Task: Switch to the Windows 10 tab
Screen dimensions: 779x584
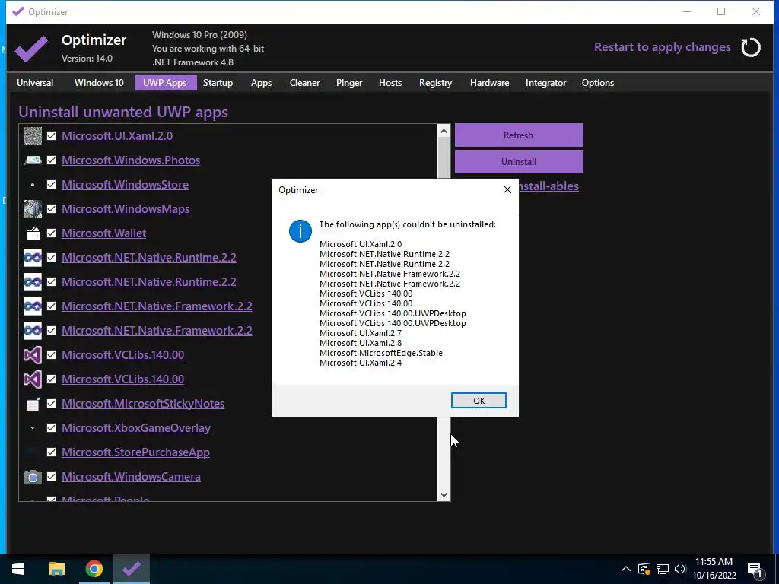Action: (99, 83)
